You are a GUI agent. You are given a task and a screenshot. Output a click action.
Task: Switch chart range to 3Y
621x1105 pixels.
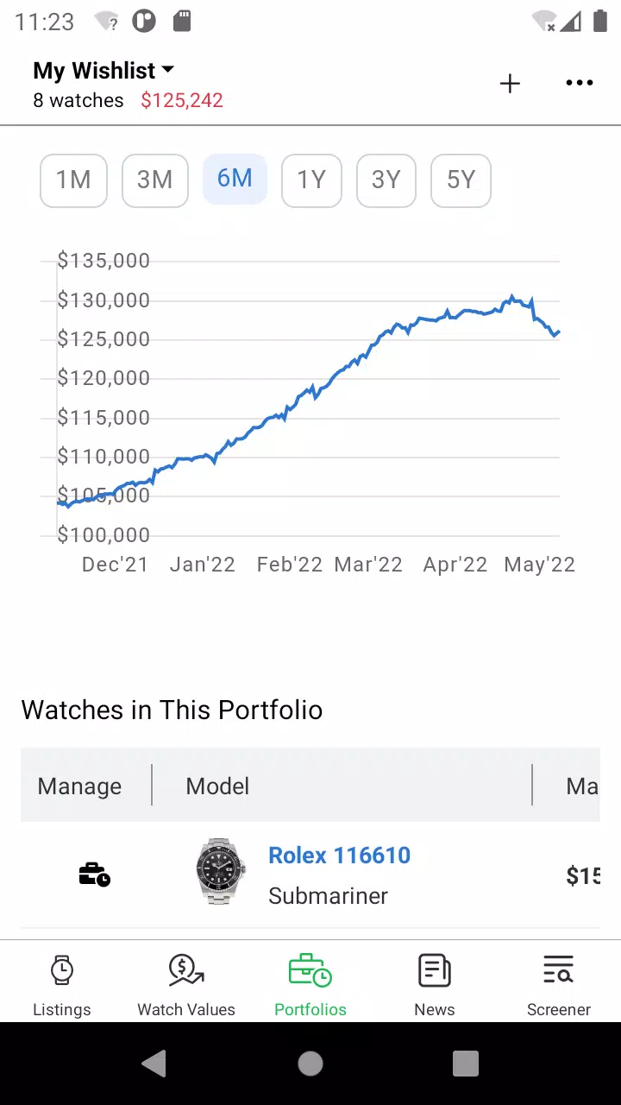(386, 180)
